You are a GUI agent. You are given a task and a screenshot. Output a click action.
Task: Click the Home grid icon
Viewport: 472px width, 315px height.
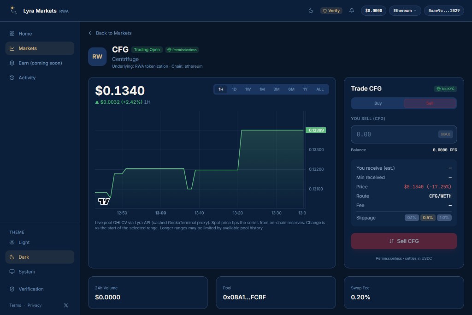12,34
